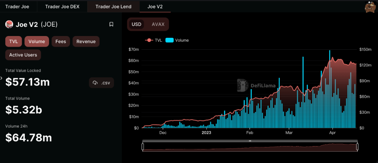Select USD chart denomination
This screenshot has height=163, width=378.
(x=136, y=24)
